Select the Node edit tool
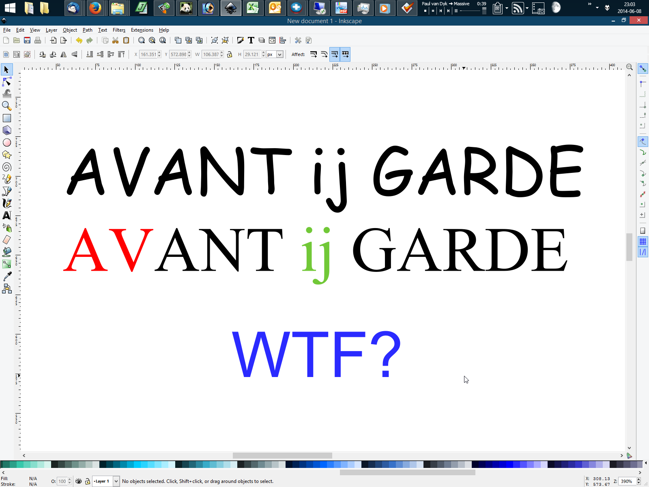Viewport: 649px width, 487px height. point(7,82)
